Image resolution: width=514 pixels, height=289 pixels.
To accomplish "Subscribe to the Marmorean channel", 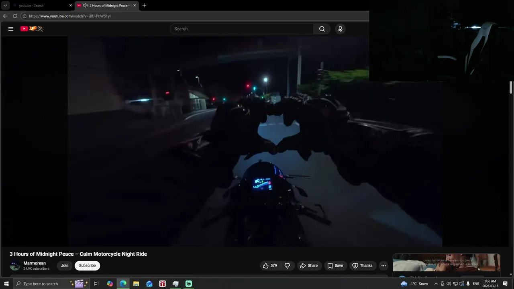I will [x=87, y=266].
